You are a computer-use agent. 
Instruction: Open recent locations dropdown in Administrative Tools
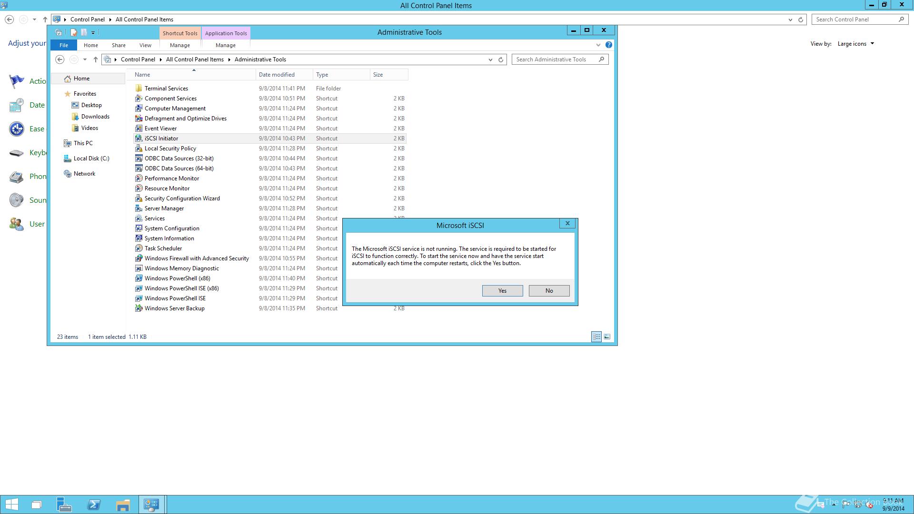point(85,59)
